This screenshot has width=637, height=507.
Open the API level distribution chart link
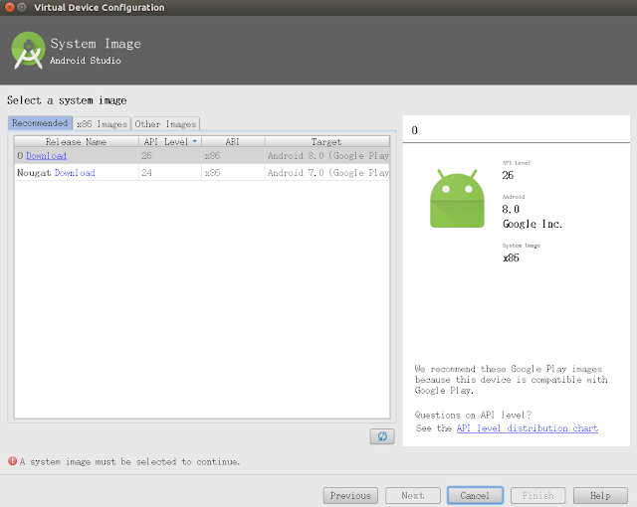pos(528,428)
